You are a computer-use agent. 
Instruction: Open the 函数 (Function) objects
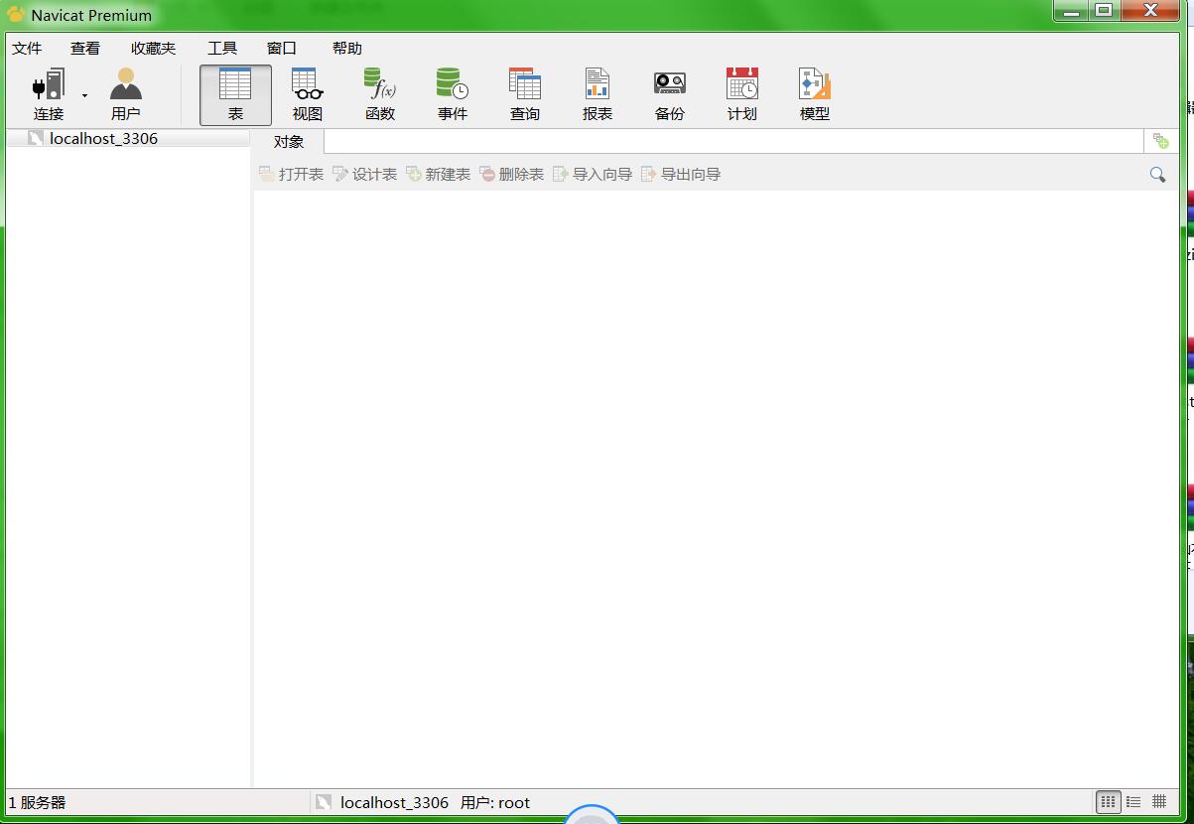click(x=380, y=95)
